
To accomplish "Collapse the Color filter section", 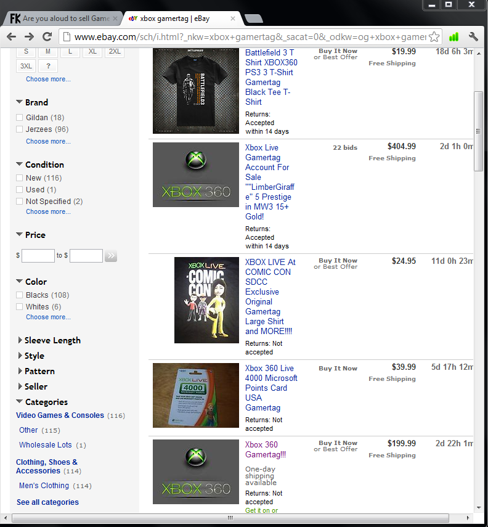I will [20, 281].
